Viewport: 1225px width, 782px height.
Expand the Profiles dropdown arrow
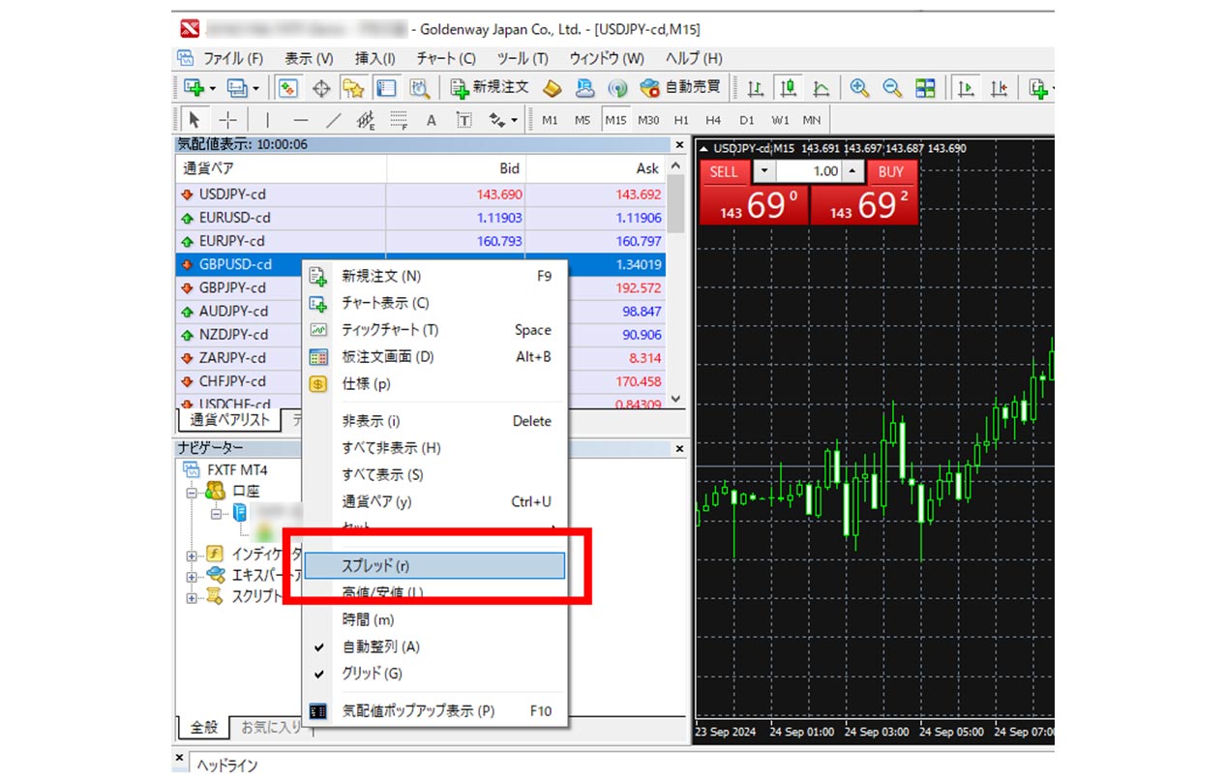tap(256, 88)
